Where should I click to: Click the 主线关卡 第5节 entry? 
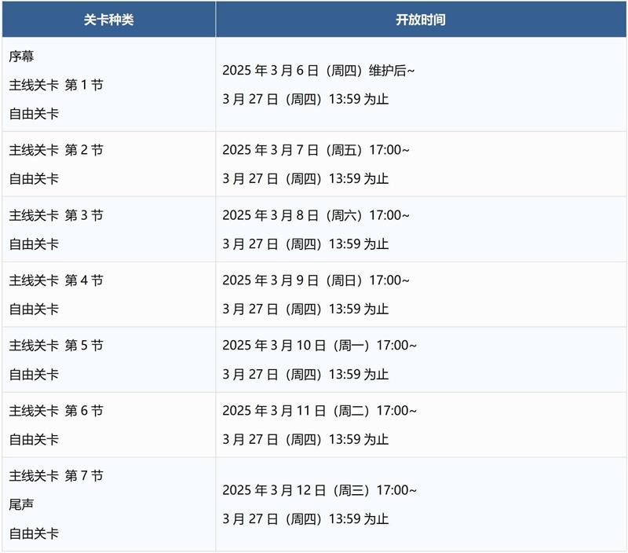pos(56,346)
